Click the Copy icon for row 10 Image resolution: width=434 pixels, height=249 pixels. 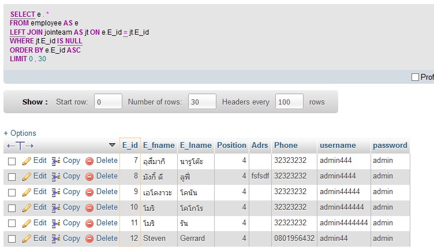pyautogui.click(x=56, y=208)
